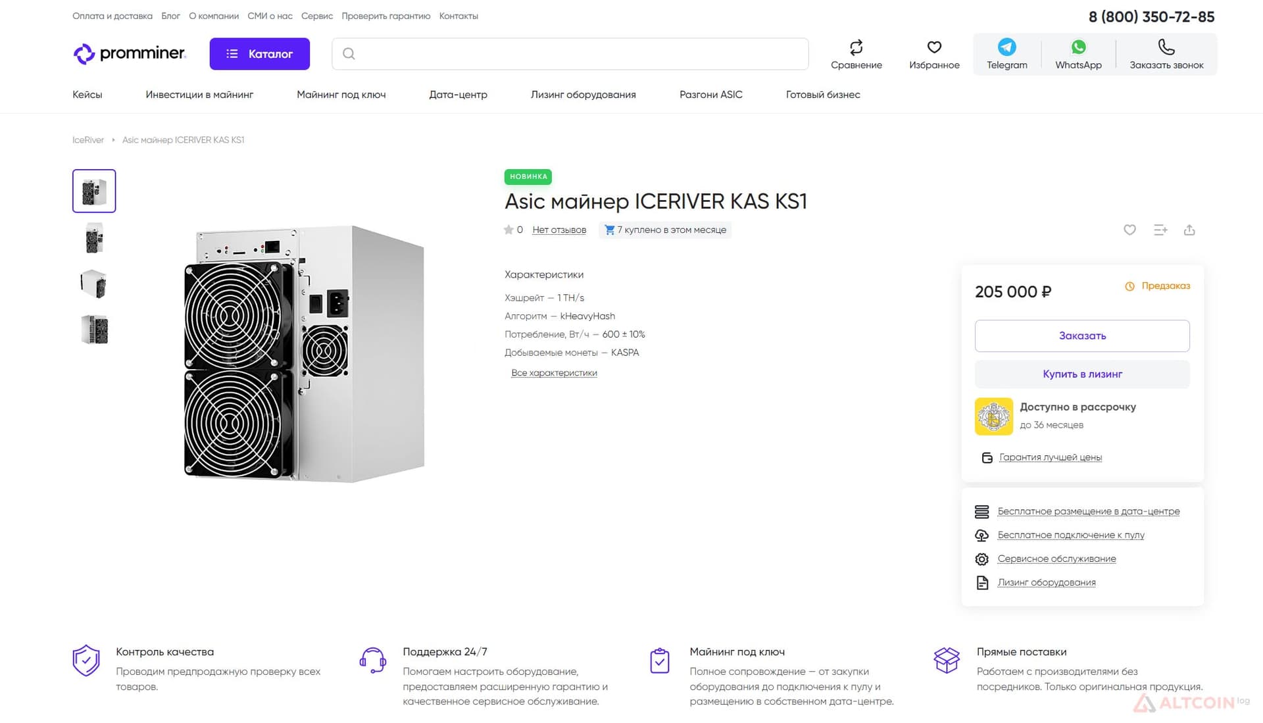The image size is (1263, 723).
Task: Open Бесплатное подключение к пулу link
Action: (x=1071, y=535)
